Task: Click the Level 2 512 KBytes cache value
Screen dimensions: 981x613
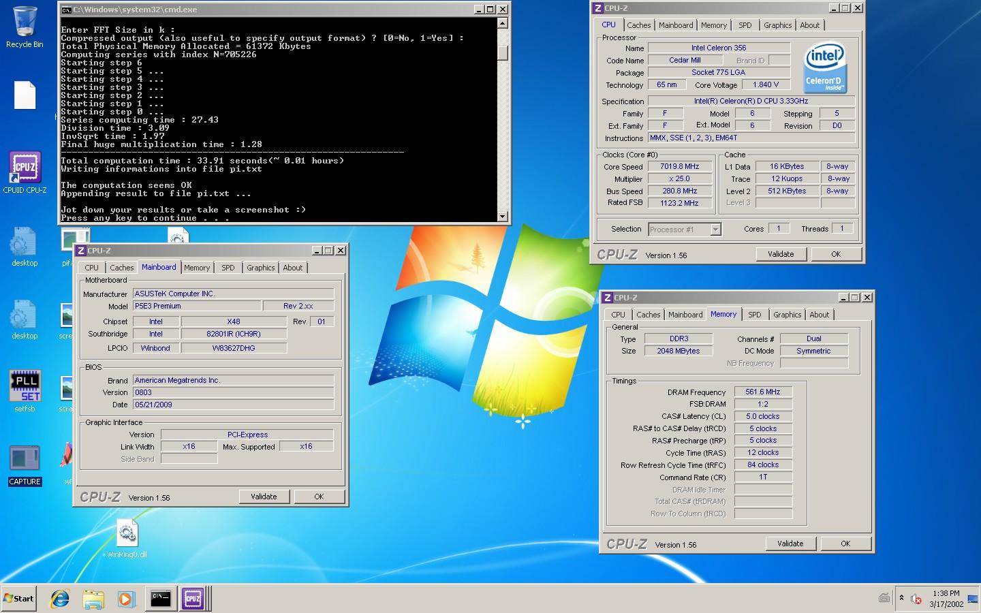Action: coord(787,191)
